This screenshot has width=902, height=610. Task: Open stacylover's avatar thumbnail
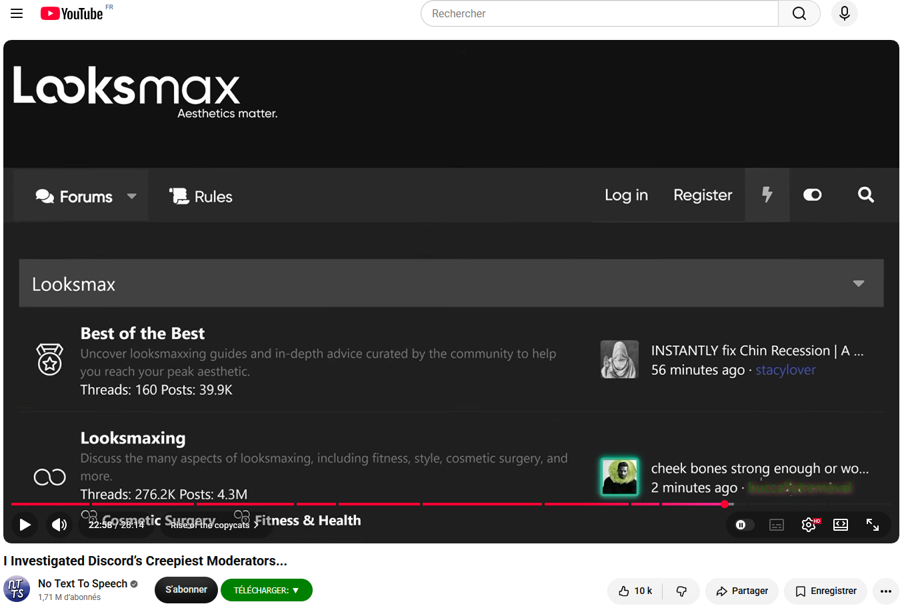click(619, 360)
